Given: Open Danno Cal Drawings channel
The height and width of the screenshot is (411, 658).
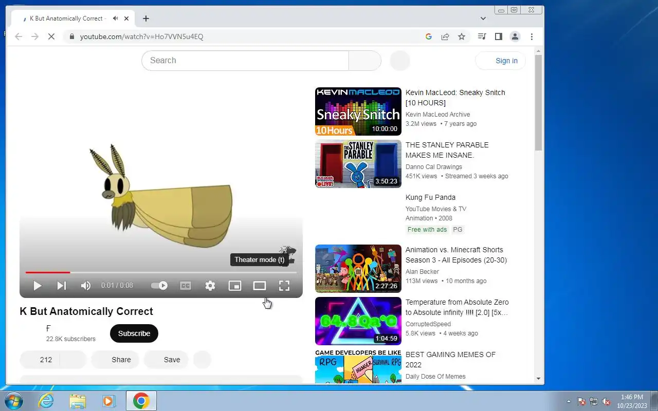Looking at the screenshot, I should click(434, 167).
